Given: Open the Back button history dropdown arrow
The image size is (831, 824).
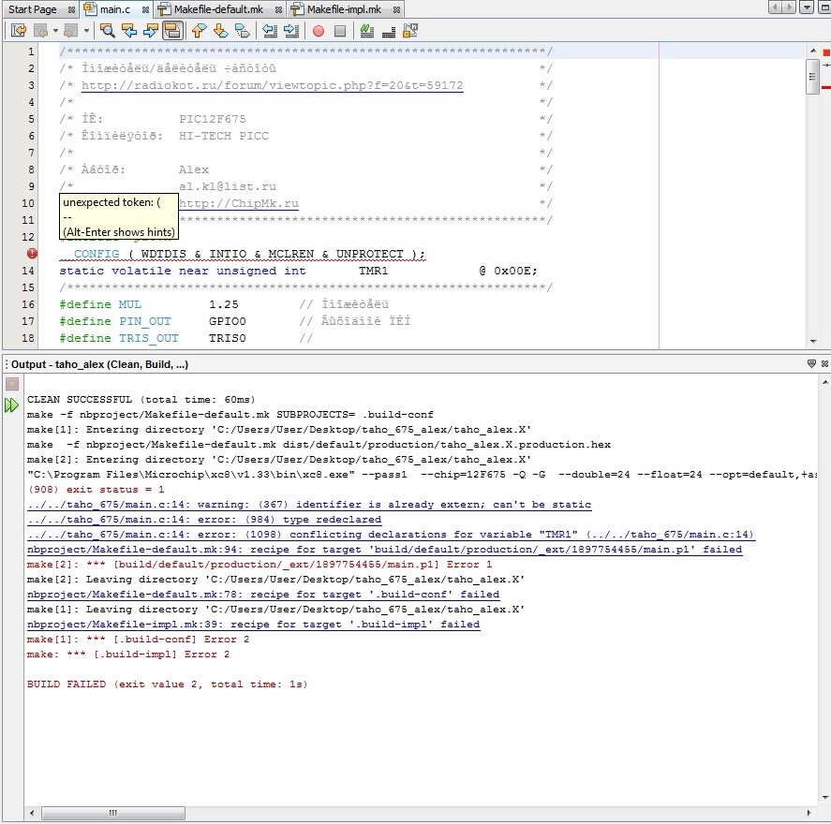Looking at the screenshot, I should 56,30.
